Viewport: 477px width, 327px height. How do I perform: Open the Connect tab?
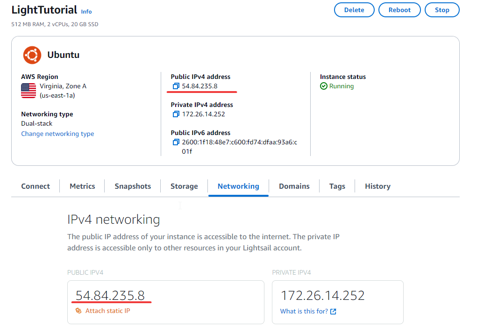click(x=36, y=186)
